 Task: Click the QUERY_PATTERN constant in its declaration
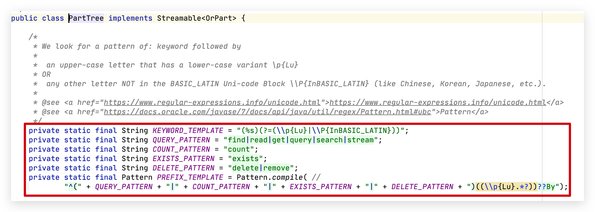[x=181, y=140]
